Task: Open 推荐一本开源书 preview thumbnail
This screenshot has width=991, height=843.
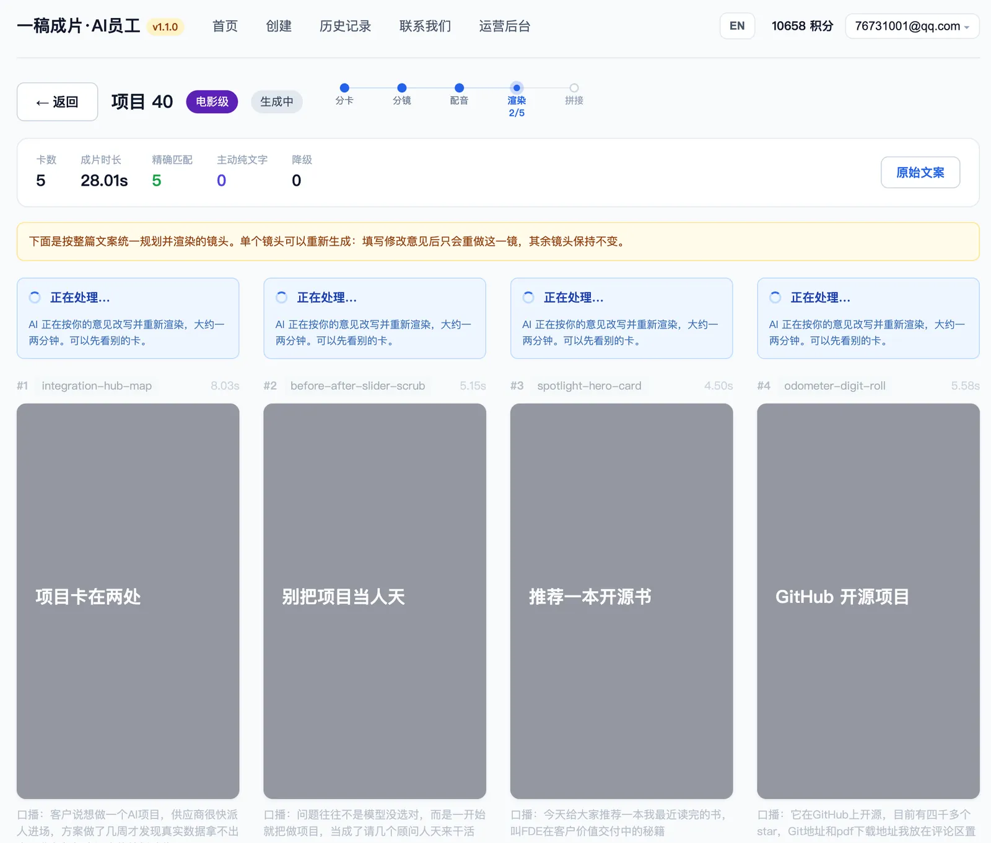Action: [x=621, y=601]
